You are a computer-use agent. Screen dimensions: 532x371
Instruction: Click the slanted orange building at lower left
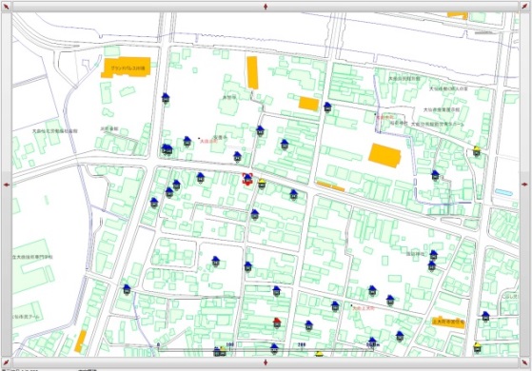(80, 342)
